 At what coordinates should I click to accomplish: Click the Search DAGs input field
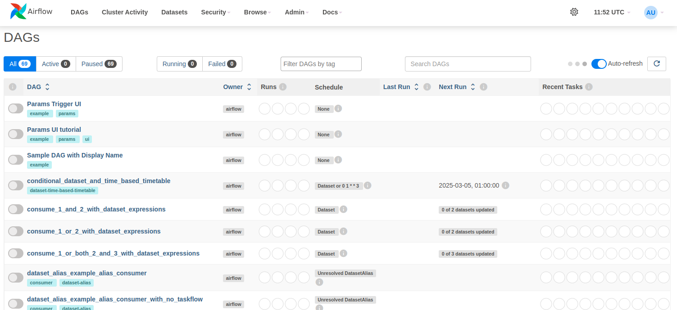click(468, 64)
